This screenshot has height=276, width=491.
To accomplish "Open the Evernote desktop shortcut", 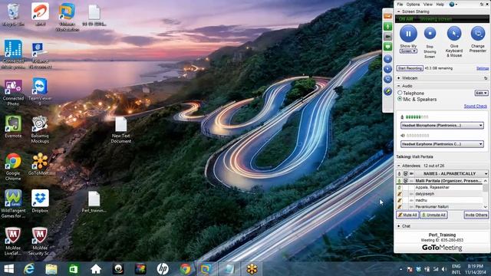I will pos(13,127).
